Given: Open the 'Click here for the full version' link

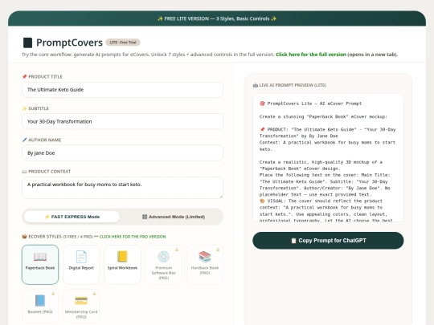Looking at the screenshot, I should [311, 55].
